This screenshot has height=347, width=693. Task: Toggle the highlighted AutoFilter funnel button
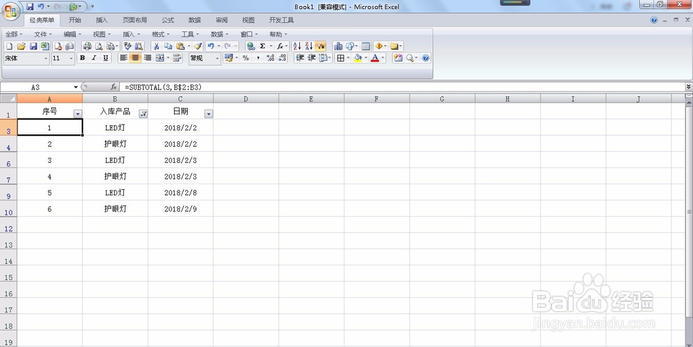tap(321, 46)
